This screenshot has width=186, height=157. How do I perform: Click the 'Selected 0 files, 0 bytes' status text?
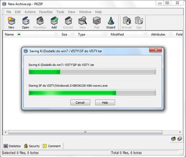pos(20,153)
